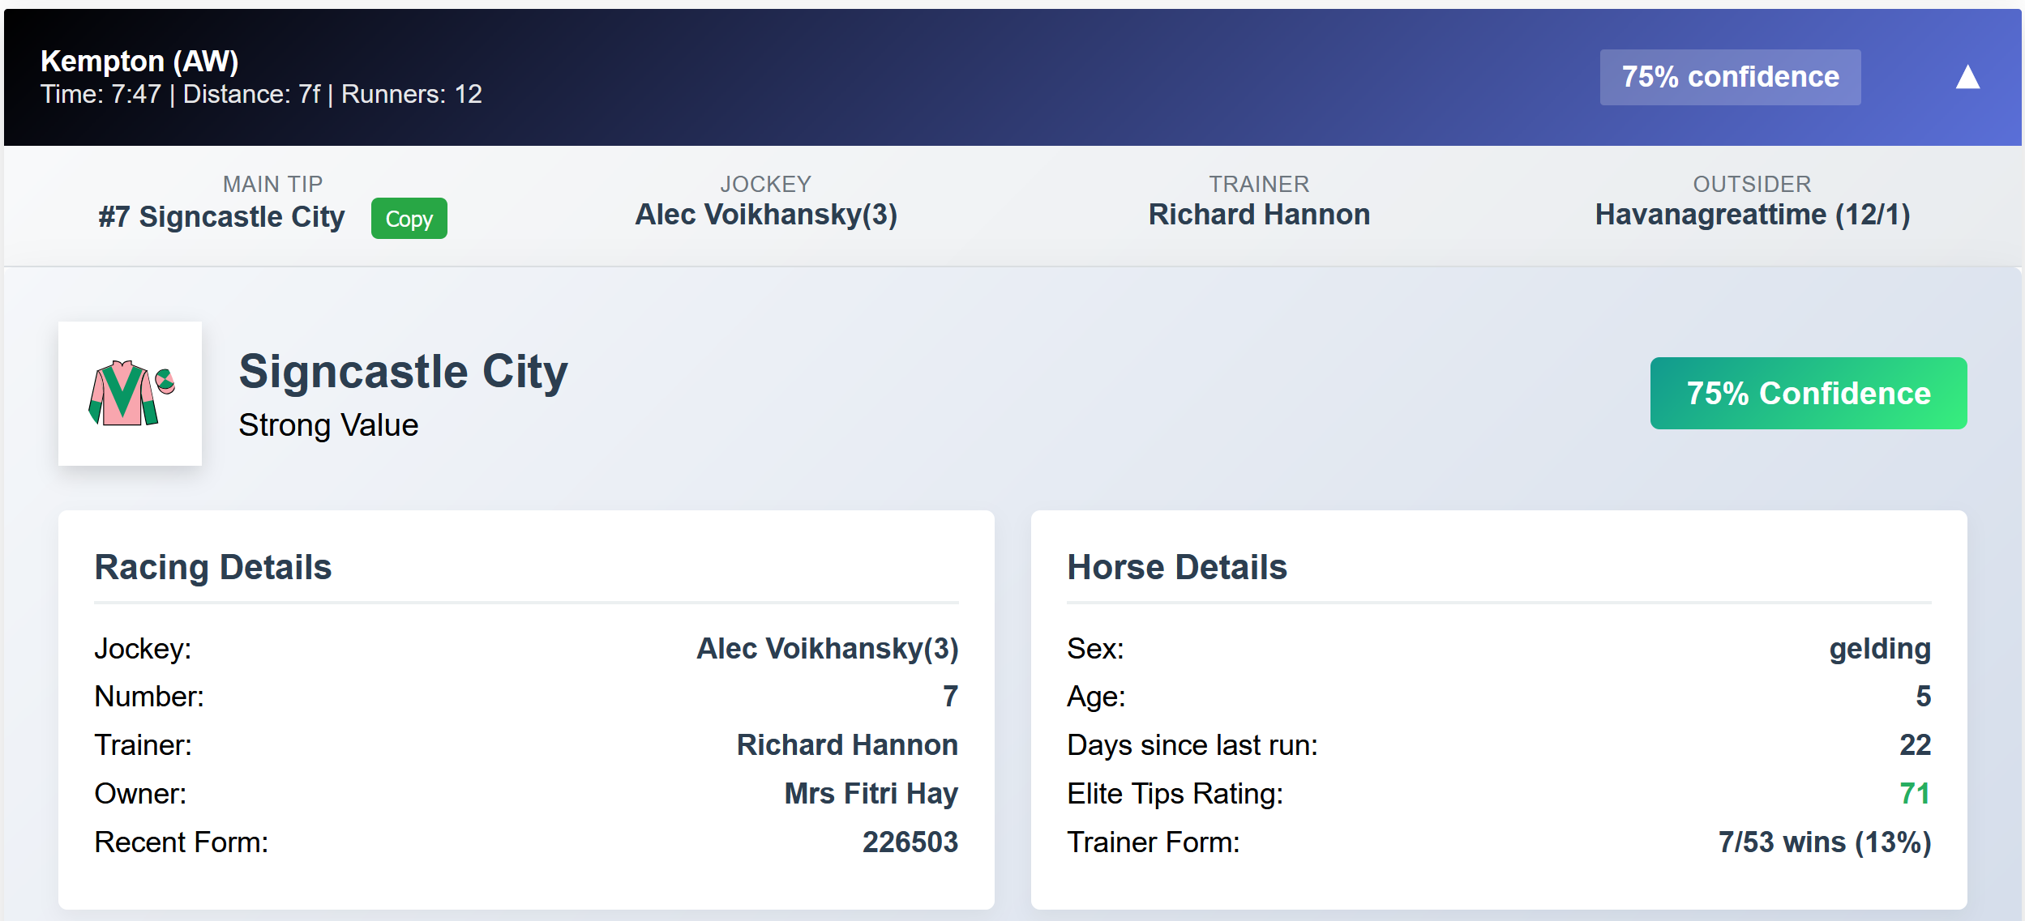Click the jockey silks thumbnail
Viewport: 2025px width, 921px height.
(x=131, y=394)
